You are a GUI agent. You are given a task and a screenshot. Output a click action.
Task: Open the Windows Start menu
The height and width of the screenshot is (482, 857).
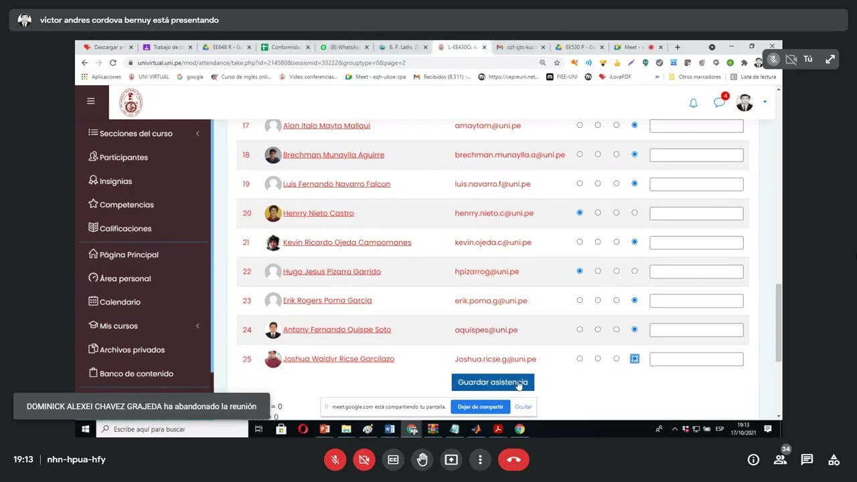click(86, 429)
